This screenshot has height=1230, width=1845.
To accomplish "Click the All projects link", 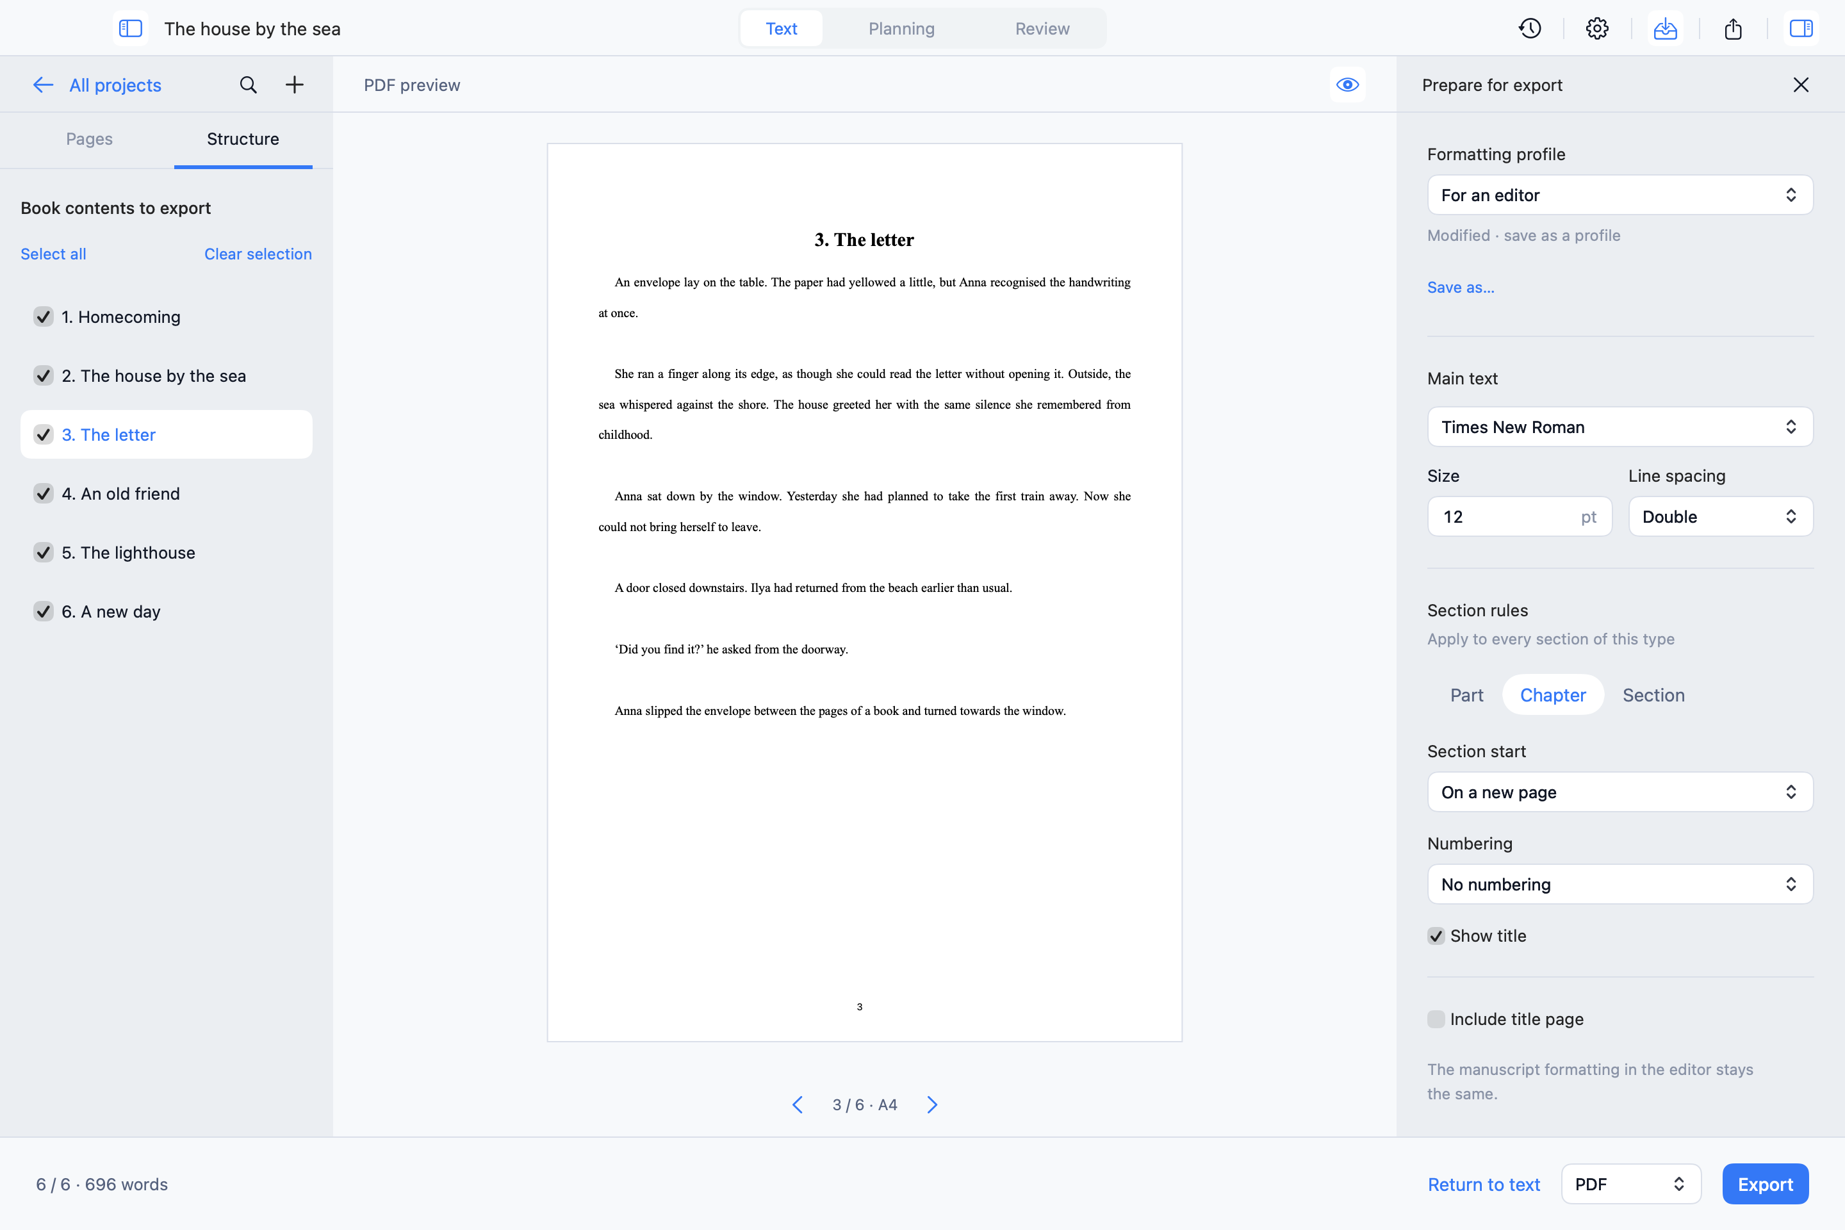I will (x=115, y=85).
